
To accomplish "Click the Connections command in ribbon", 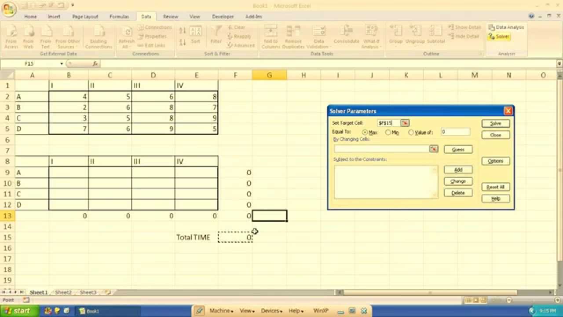I will pos(155,27).
